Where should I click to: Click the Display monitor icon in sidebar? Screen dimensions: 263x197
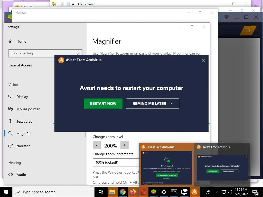[10, 96]
